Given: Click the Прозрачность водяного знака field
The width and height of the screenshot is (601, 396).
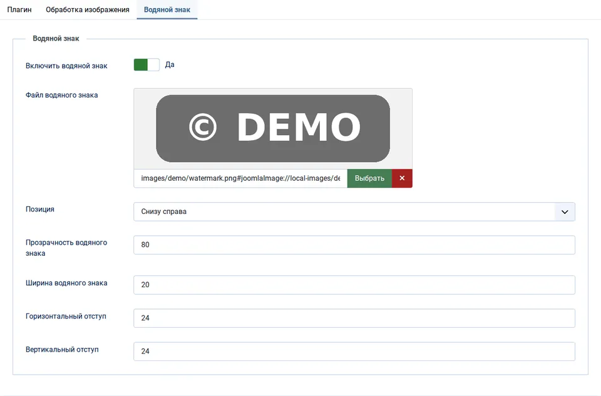Looking at the screenshot, I should click(354, 245).
